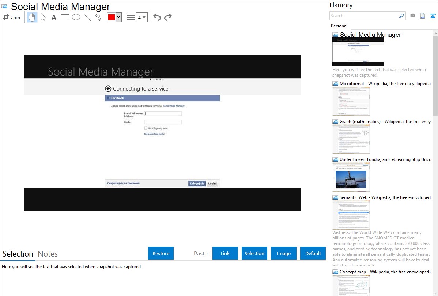The image size is (438, 296).
Task: Open the Microformat Wikipedia snapshot thumbnail
Action: point(351,101)
